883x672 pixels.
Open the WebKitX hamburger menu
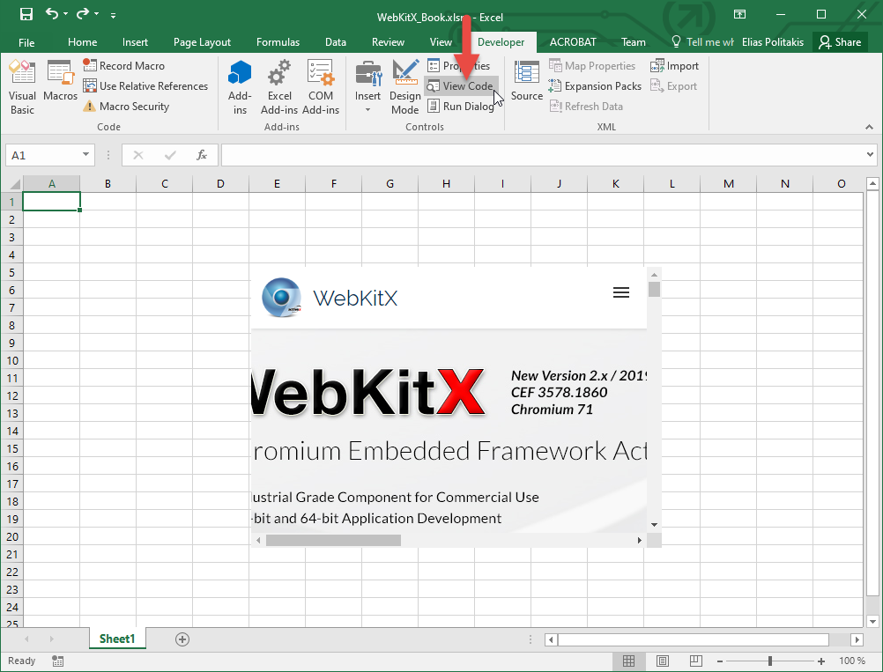coord(621,292)
